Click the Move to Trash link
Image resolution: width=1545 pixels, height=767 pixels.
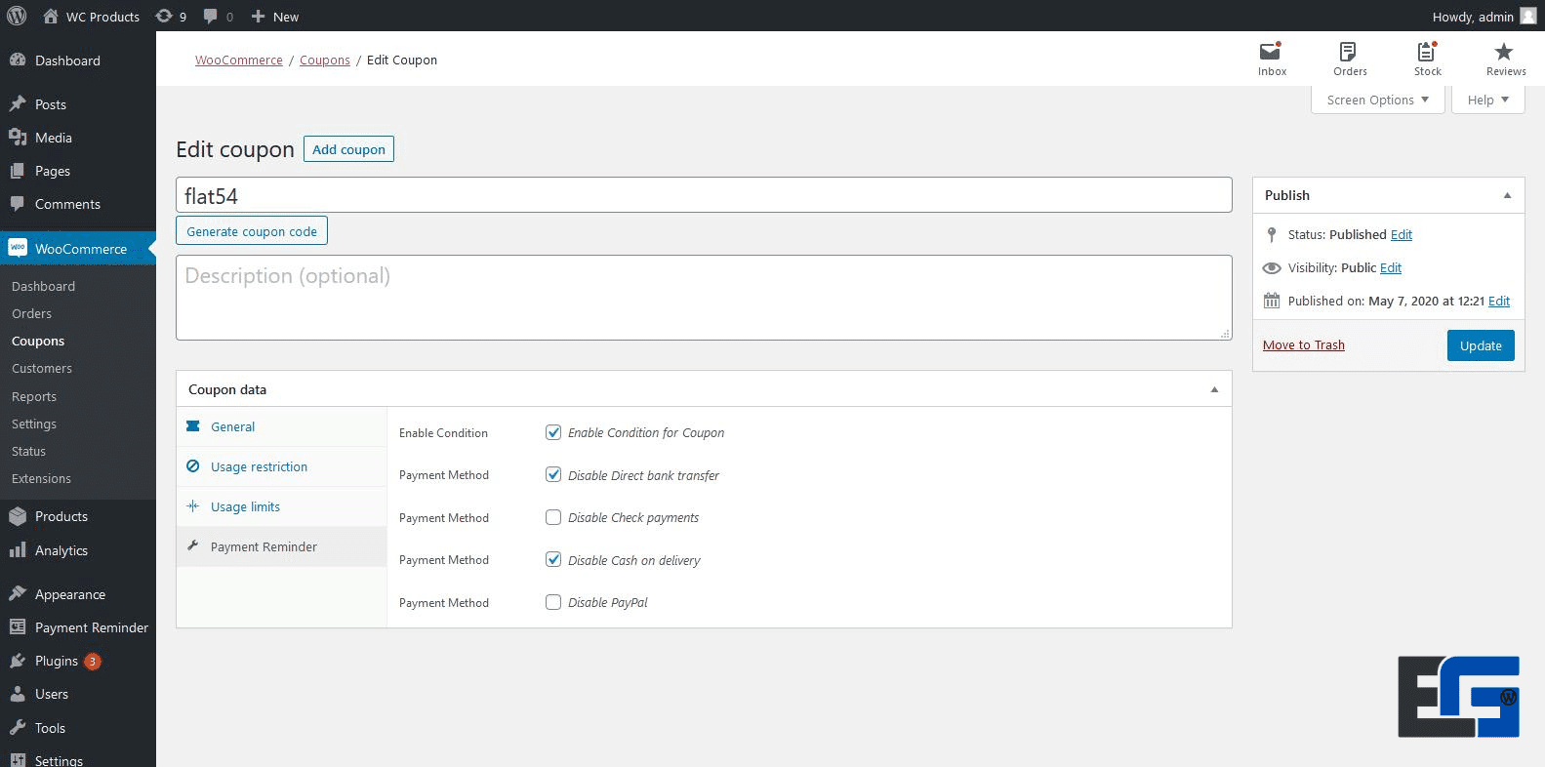tap(1303, 344)
